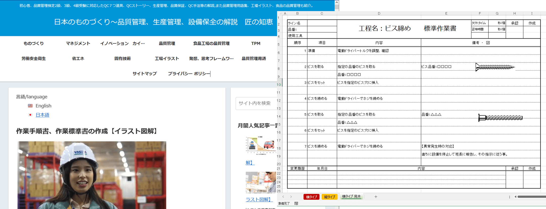Click the article heading 作業手順書、作業標準書の作成
The image size is (546, 209).
pos(87,131)
